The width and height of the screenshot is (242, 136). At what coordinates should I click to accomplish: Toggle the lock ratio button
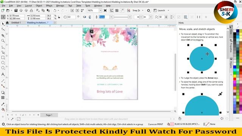(x=59, y=17)
